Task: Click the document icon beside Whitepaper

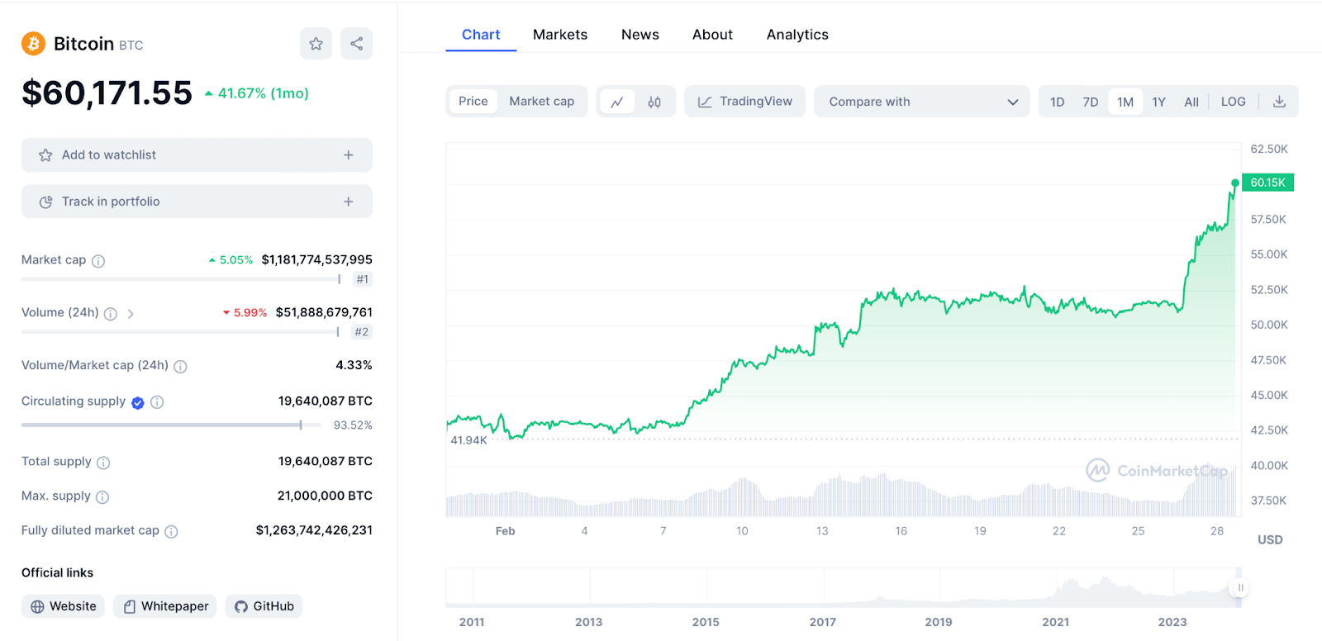Action: 130,606
